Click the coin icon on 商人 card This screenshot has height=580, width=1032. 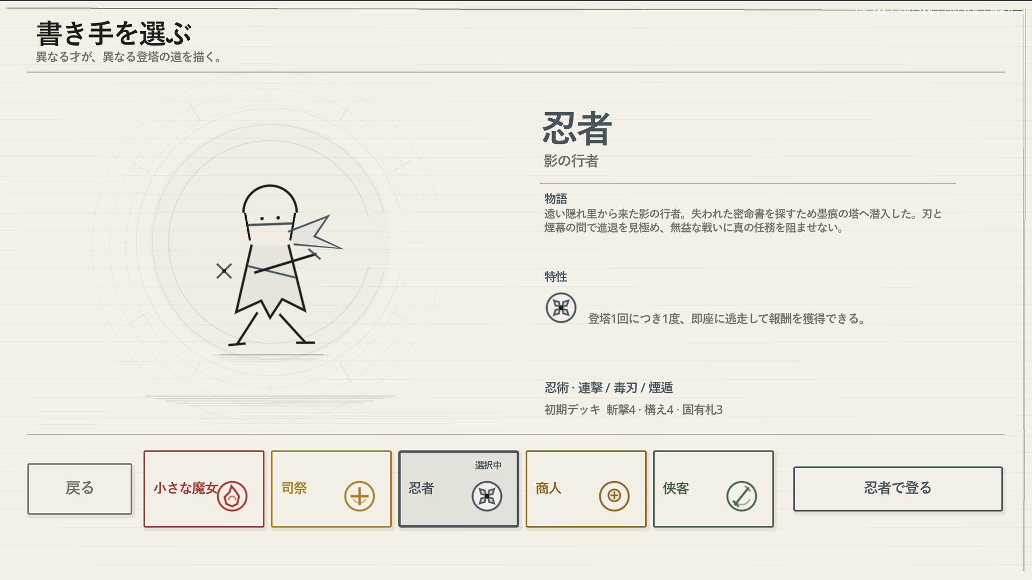614,496
